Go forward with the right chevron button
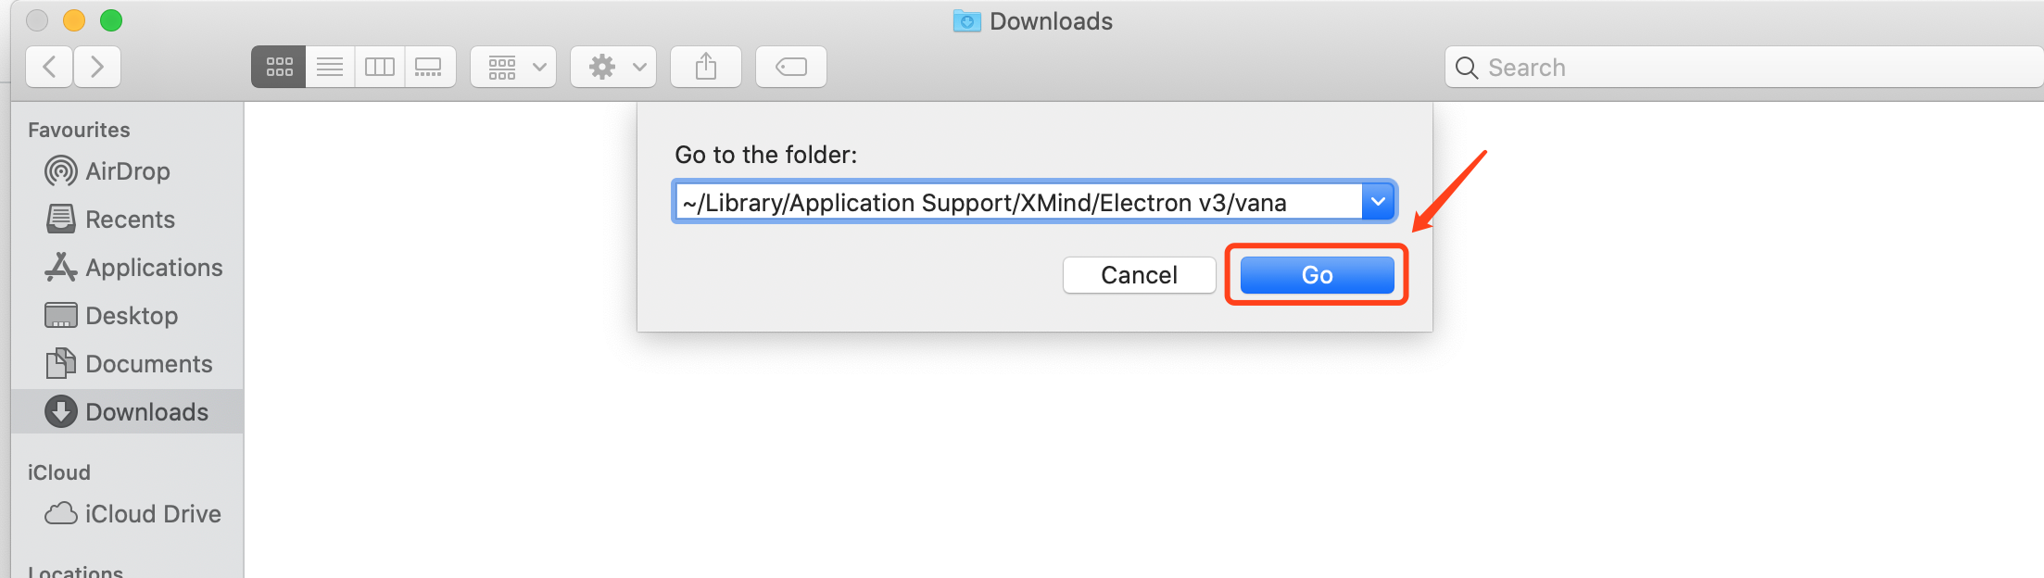2044x578 pixels. tap(97, 67)
